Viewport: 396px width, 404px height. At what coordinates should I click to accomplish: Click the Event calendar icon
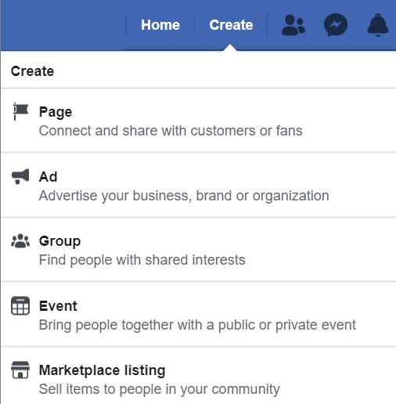tap(20, 305)
